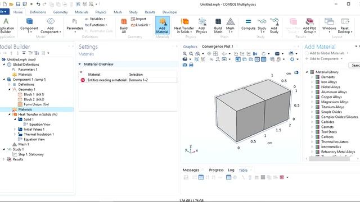Switch to Geometry ribbon tab
360x202 pixels.
coord(60,12)
